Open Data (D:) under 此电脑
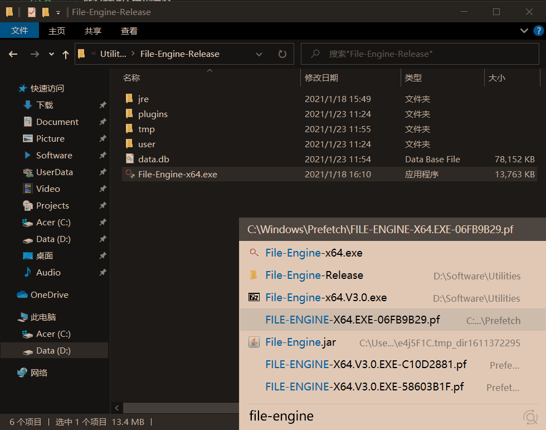546x430 pixels. [x=53, y=351]
